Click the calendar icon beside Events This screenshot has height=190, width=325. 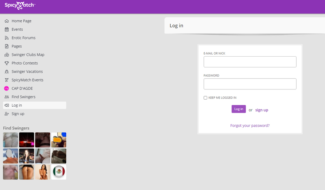click(x=7, y=29)
